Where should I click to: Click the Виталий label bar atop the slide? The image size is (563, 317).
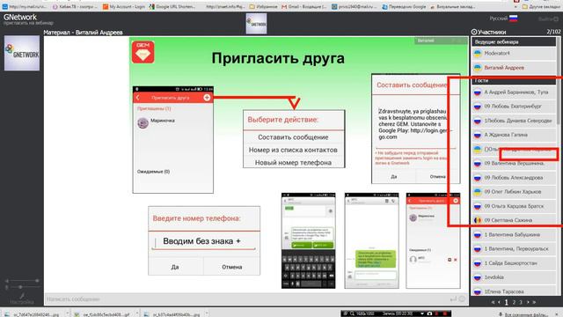(442, 41)
